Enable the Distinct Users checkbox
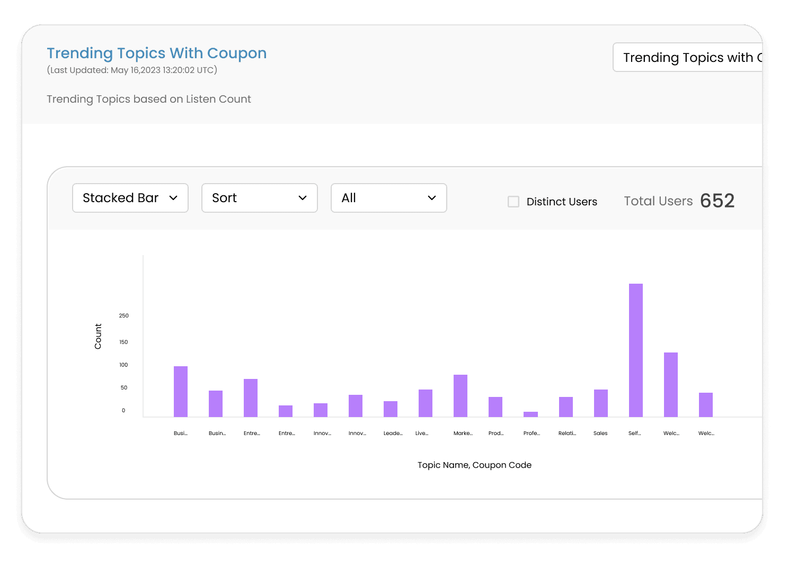Screen dimensions: 797x561 (x=513, y=202)
